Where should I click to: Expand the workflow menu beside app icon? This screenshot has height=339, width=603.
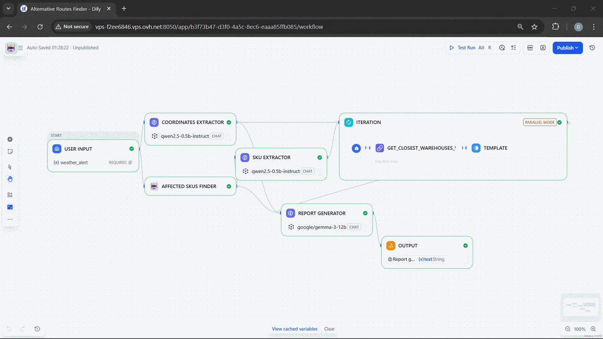pyautogui.click(x=20, y=48)
